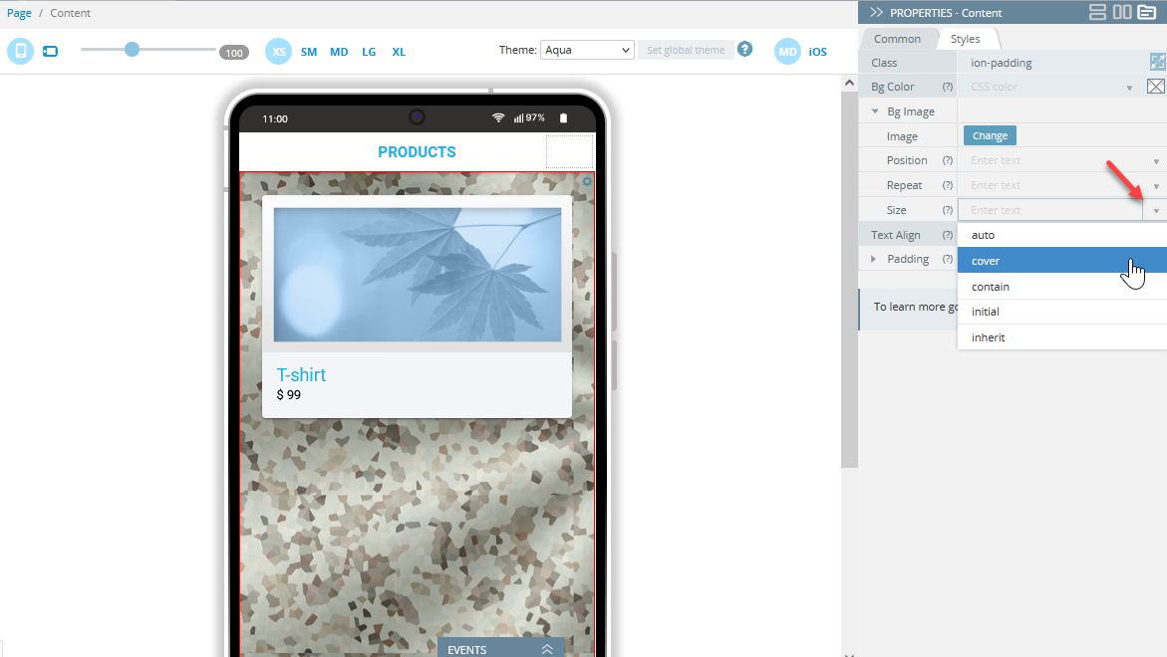The height and width of the screenshot is (657, 1167).
Task: Select the $ 99 price text
Action: pyautogui.click(x=289, y=394)
